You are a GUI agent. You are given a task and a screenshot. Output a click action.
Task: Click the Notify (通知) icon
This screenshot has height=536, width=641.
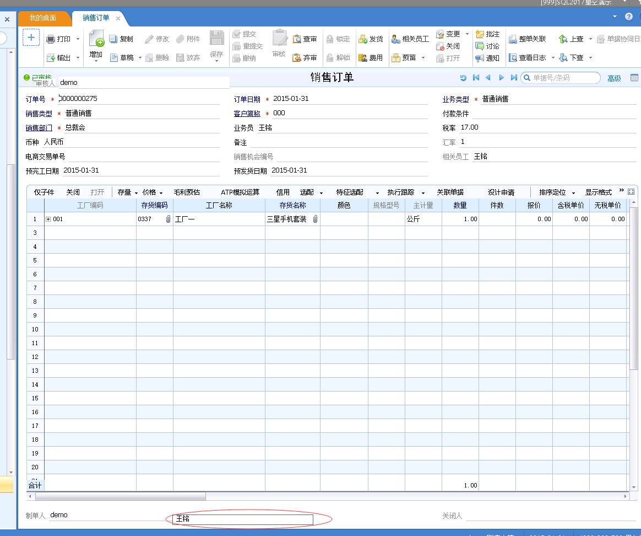480,58
